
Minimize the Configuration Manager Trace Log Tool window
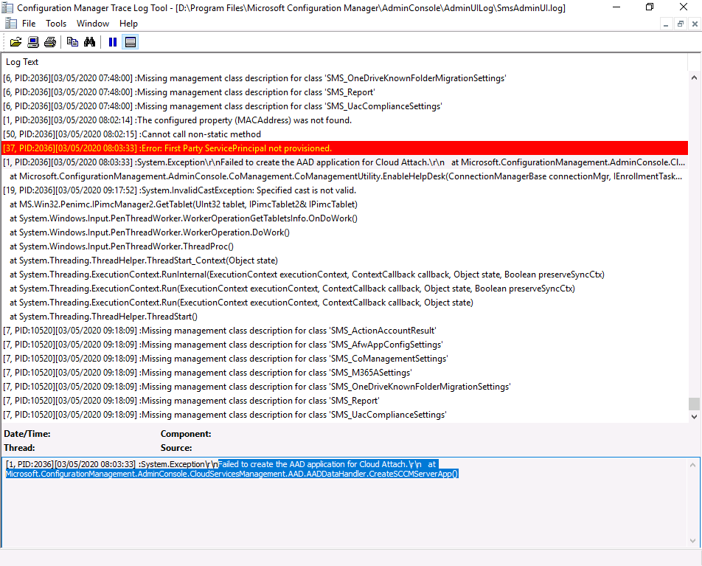tap(616, 7)
